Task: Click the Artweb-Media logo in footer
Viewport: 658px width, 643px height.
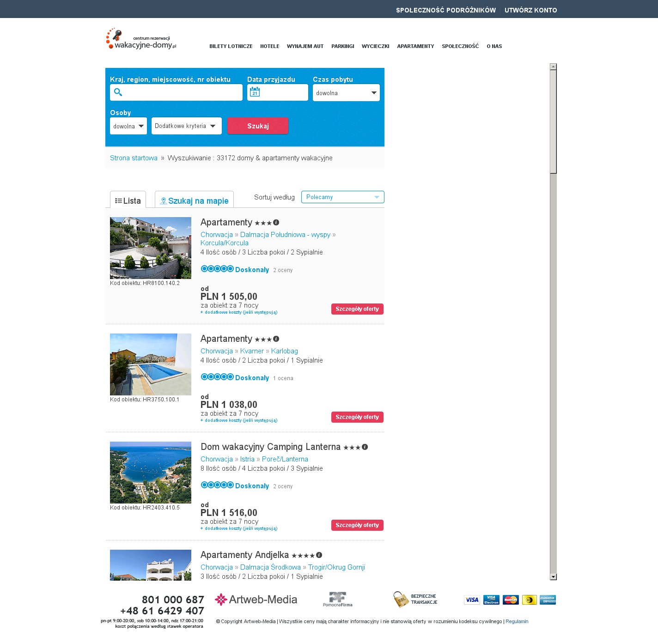Action: coord(256,600)
